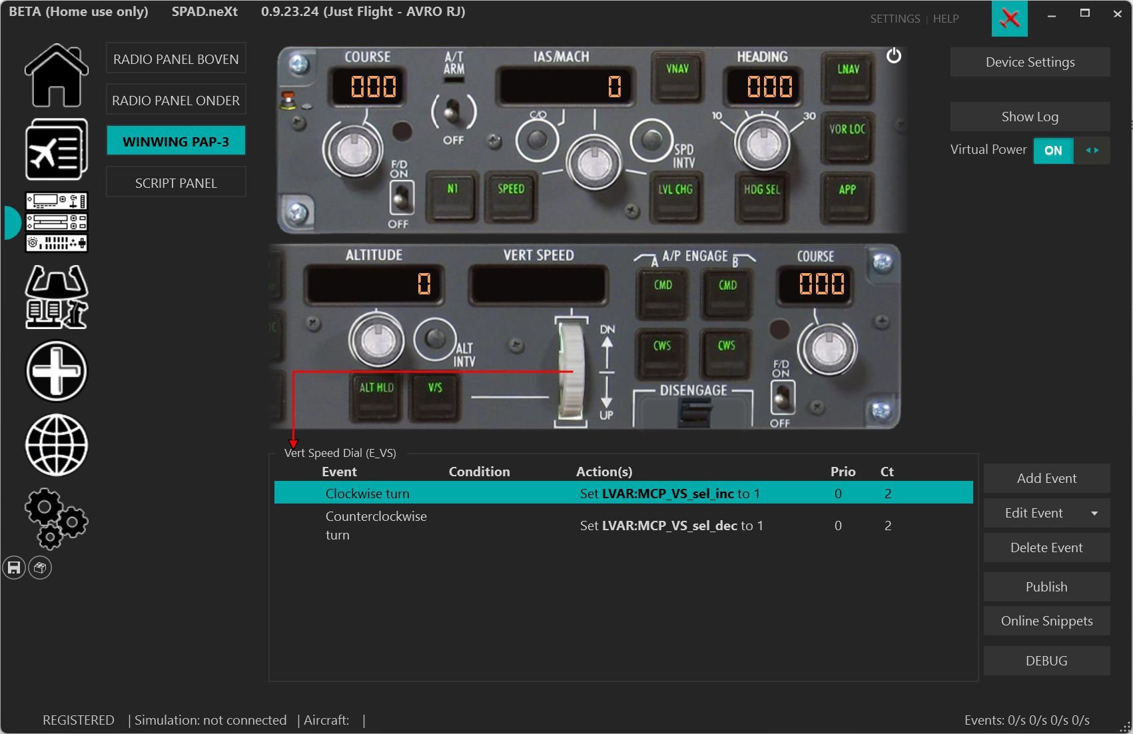This screenshot has width=1133, height=734.
Task: Select the Clockwise turn event row
Action: click(623, 494)
